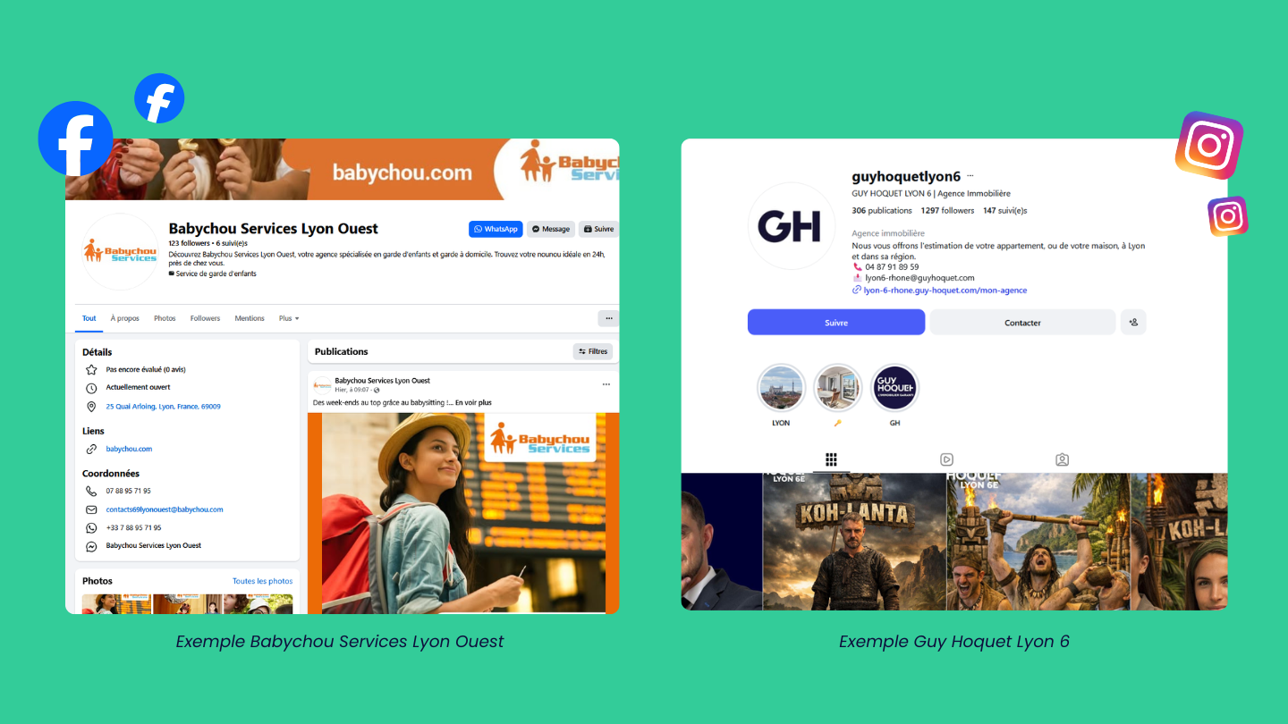The image size is (1288, 724).
Task: Click the first photo thumbnail under Photos
Action: (117, 604)
